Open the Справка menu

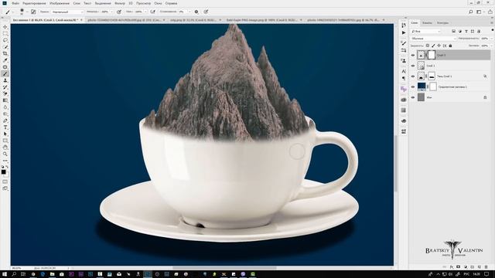[171, 3]
